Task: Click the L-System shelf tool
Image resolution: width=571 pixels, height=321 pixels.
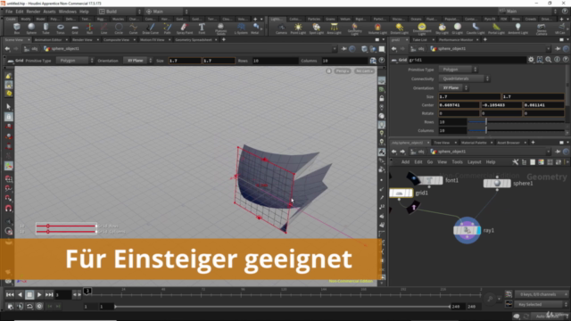Action: (x=241, y=28)
